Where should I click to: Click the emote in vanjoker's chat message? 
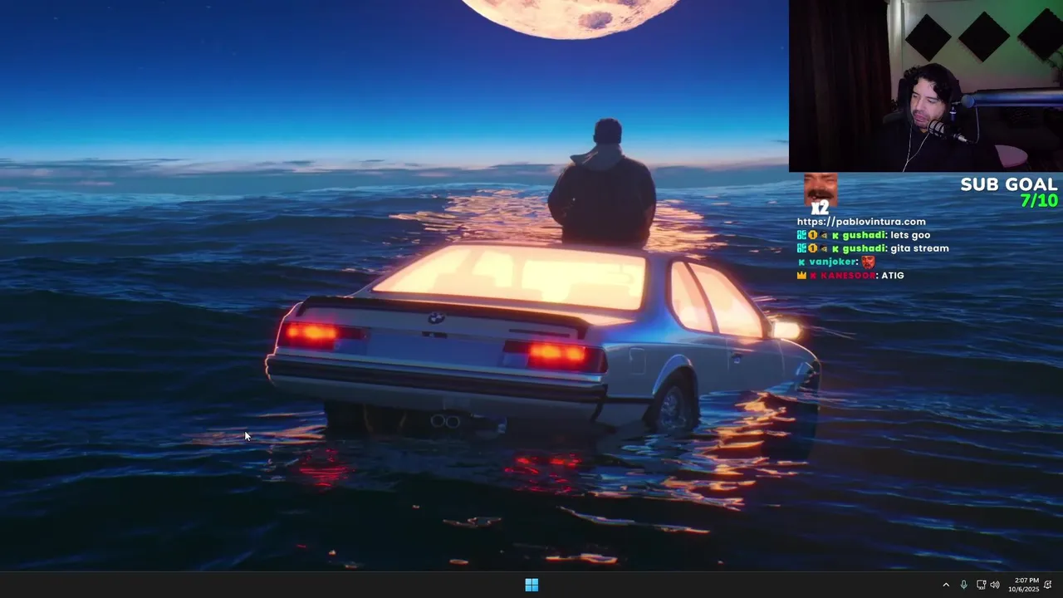[x=868, y=262]
